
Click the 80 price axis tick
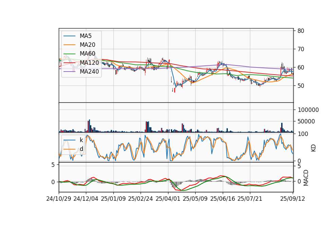click(301, 31)
